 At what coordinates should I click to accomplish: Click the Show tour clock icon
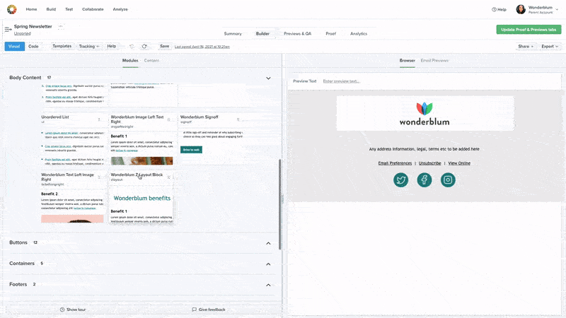pyautogui.click(x=62, y=310)
